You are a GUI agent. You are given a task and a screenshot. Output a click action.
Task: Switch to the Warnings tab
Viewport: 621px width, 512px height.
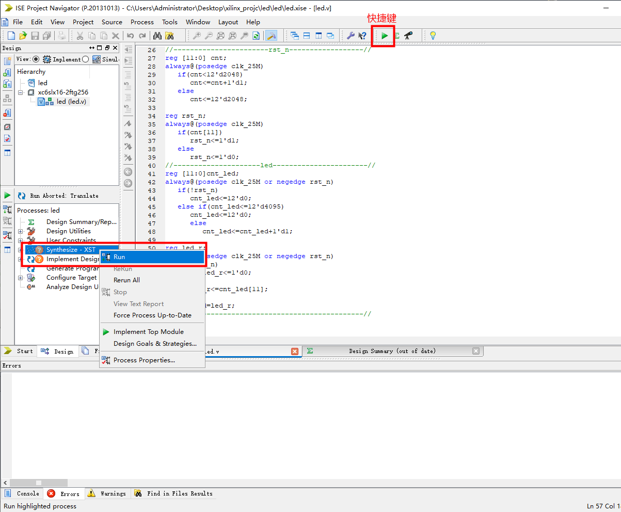pyautogui.click(x=113, y=493)
